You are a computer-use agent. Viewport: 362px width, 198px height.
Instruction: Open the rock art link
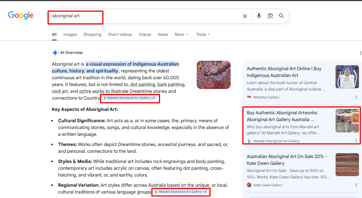[60, 91]
